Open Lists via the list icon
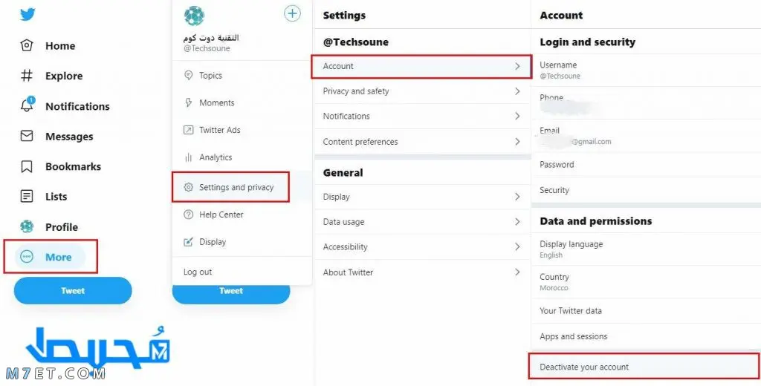The image size is (761, 386). pos(27,197)
